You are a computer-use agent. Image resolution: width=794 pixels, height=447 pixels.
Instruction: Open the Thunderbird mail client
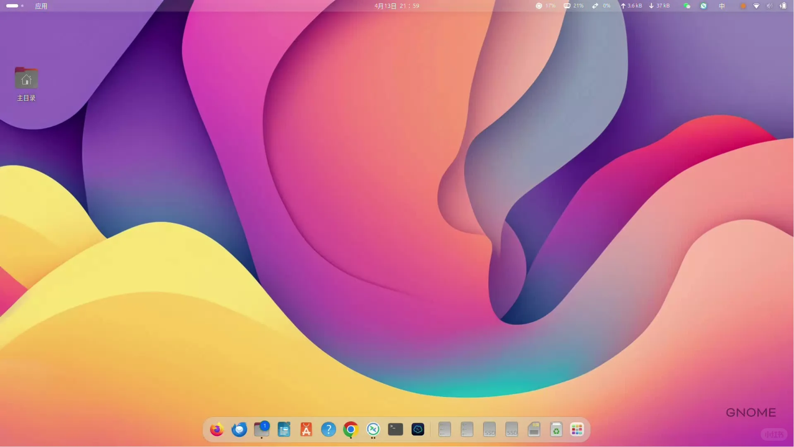239,430
